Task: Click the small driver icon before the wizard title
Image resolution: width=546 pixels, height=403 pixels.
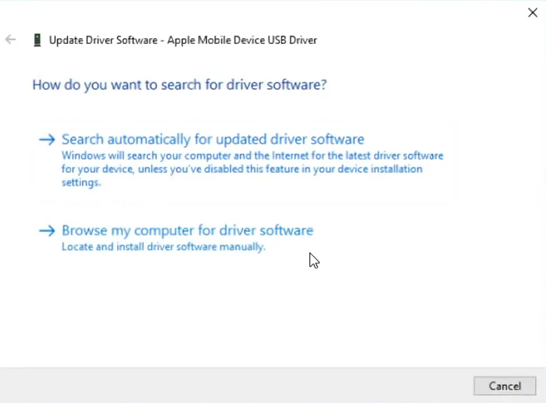Action: point(38,39)
